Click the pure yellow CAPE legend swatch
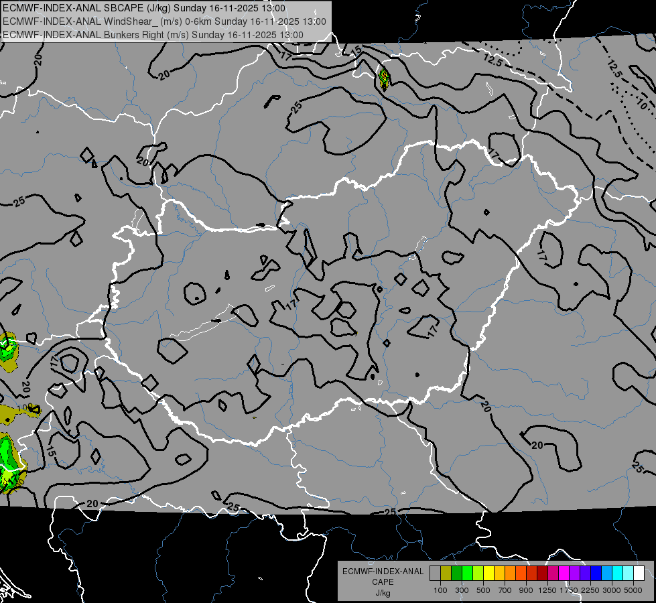The height and width of the screenshot is (603, 656). (x=489, y=574)
